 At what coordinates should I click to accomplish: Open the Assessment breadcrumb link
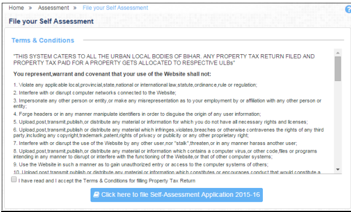tap(53, 8)
